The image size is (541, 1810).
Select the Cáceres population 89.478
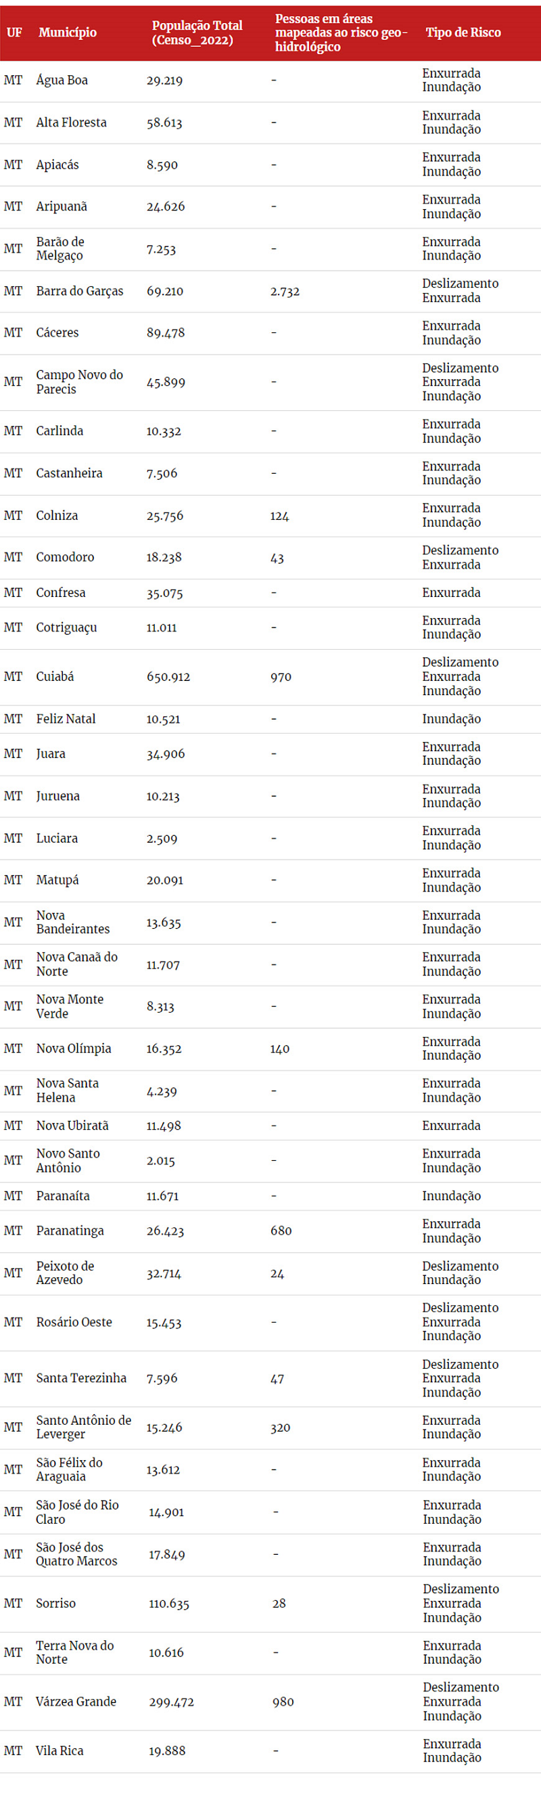click(x=166, y=332)
